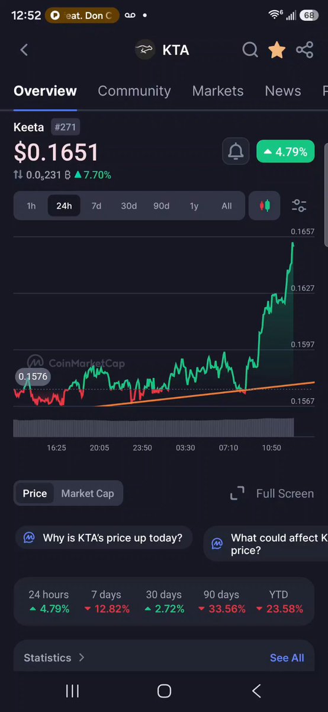Open chart settings sliders icon

tap(299, 206)
